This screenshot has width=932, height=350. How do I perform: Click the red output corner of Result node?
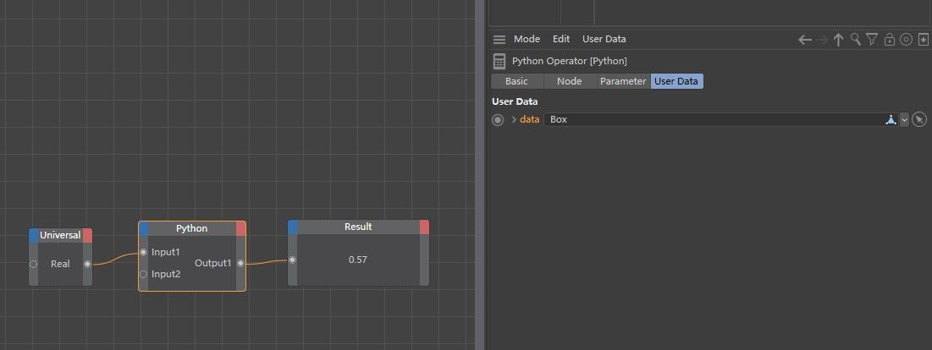[424, 227]
